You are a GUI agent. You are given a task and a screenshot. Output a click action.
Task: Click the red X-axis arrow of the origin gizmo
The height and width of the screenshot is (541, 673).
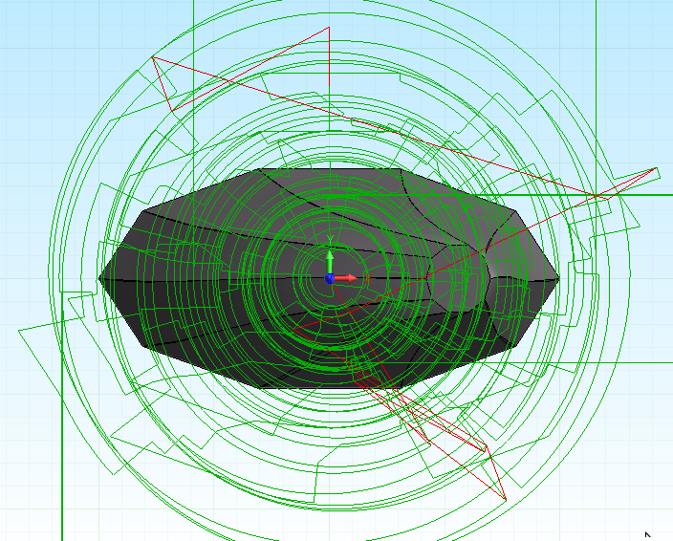350,278
